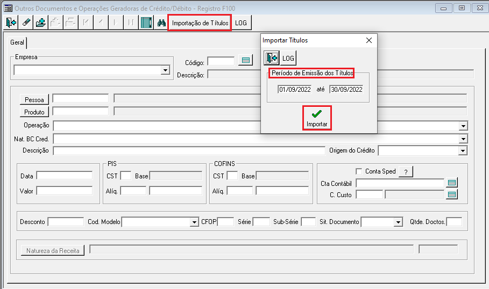Image resolution: width=489 pixels, height=289 pixels.
Task: Click the PIS CST field
Action: (x=126, y=176)
